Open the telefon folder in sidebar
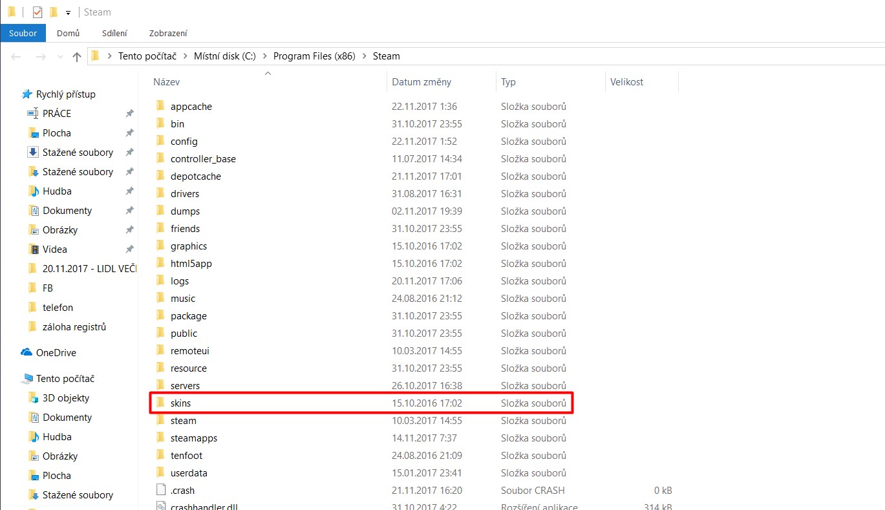885x510 pixels. click(58, 308)
